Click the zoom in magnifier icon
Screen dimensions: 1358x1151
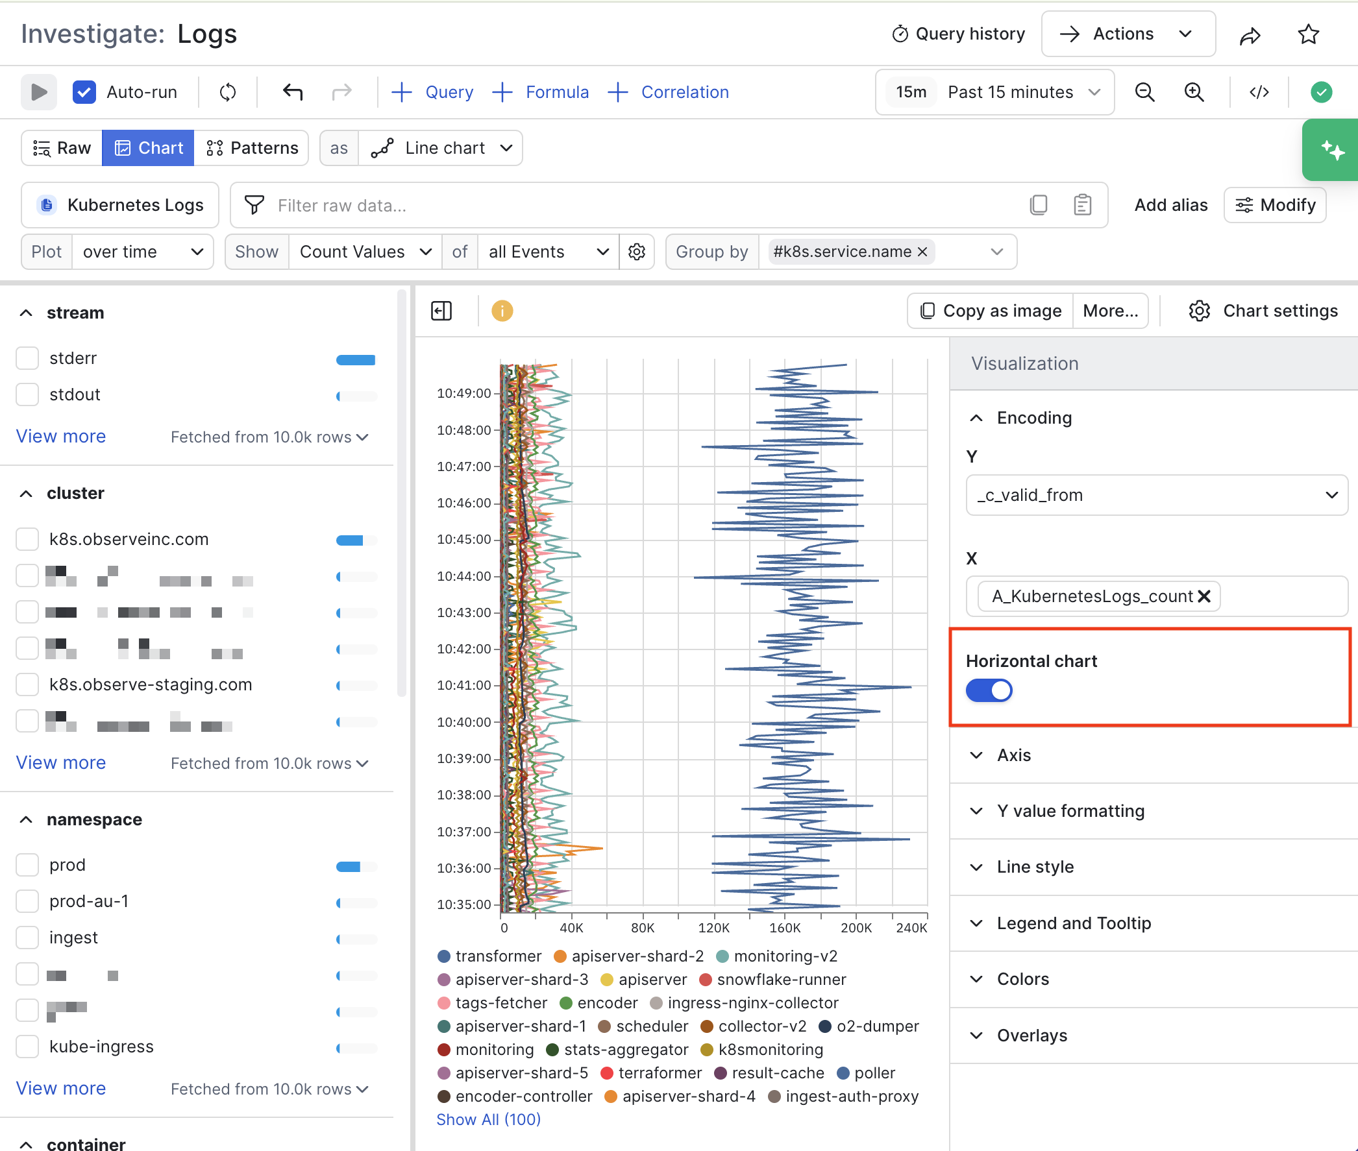pos(1194,92)
